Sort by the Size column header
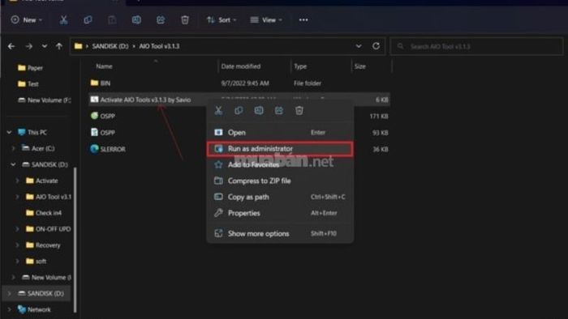 pos(360,66)
